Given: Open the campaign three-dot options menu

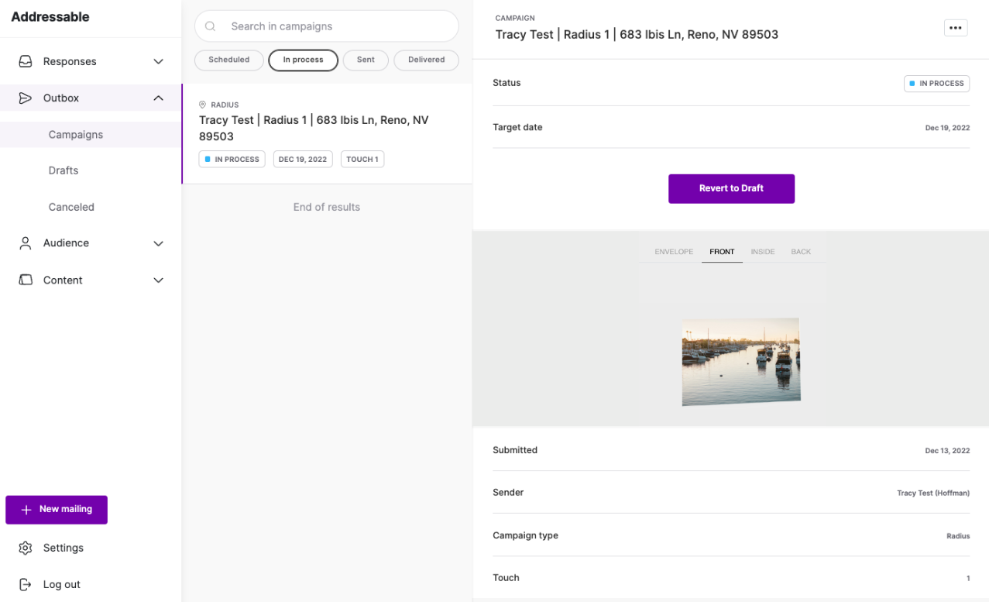Looking at the screenshot, I should click(956, 28).
